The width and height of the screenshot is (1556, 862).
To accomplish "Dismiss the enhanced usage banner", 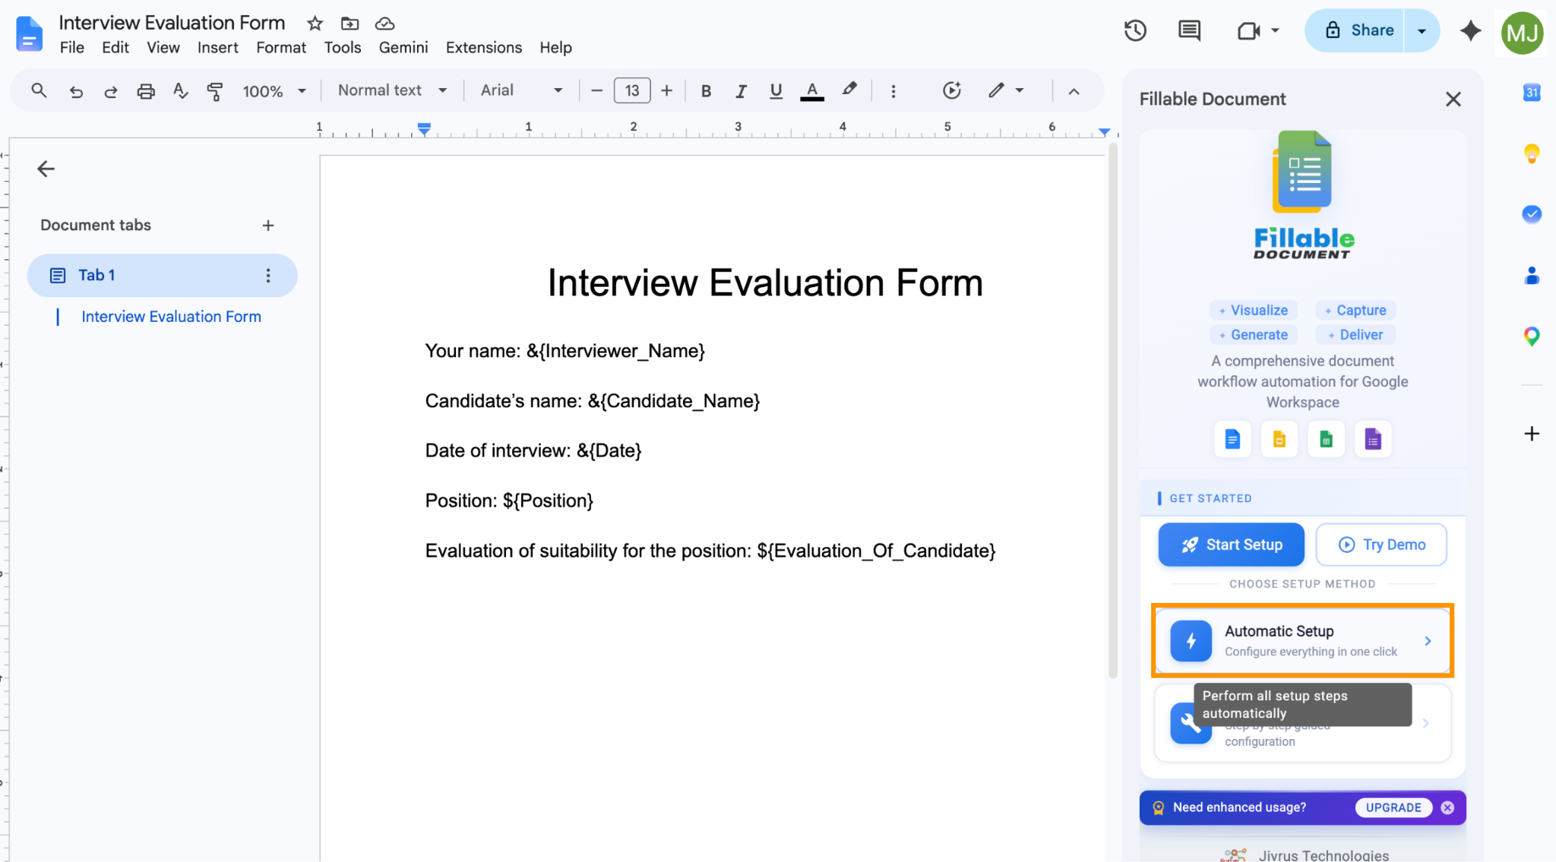I will (1448, 807).
